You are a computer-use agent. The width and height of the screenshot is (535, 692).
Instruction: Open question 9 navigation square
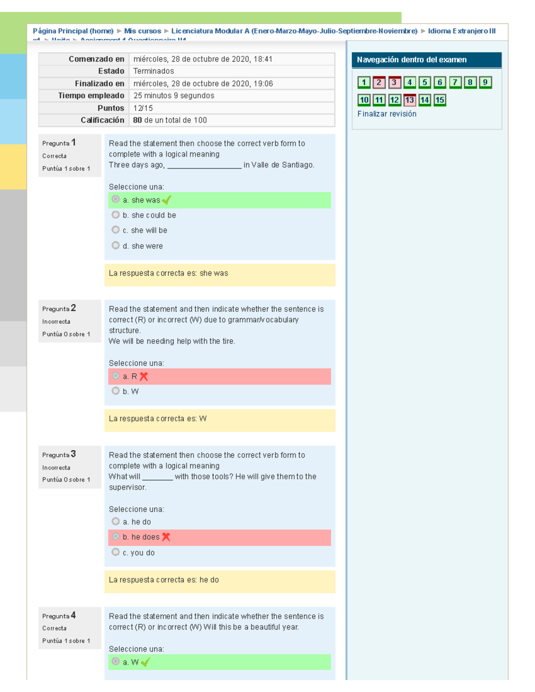tap(485, 82)
